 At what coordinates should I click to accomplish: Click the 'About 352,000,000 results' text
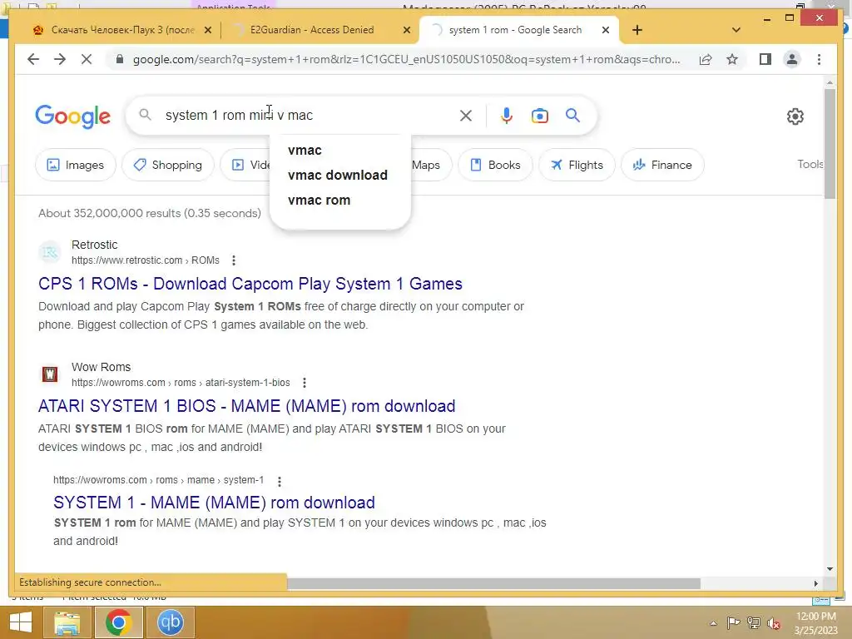pos(150,213)
